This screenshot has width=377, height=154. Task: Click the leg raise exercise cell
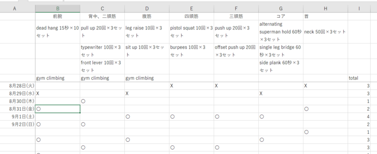(x=147, y=32)
